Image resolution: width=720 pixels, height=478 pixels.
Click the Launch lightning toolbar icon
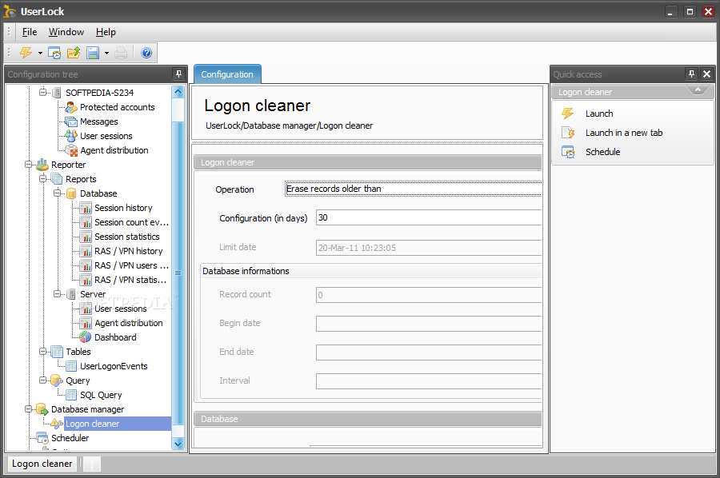point(26,53)
